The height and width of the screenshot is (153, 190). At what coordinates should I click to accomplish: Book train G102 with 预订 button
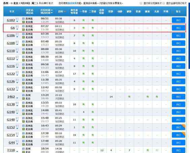pos(179,20)
